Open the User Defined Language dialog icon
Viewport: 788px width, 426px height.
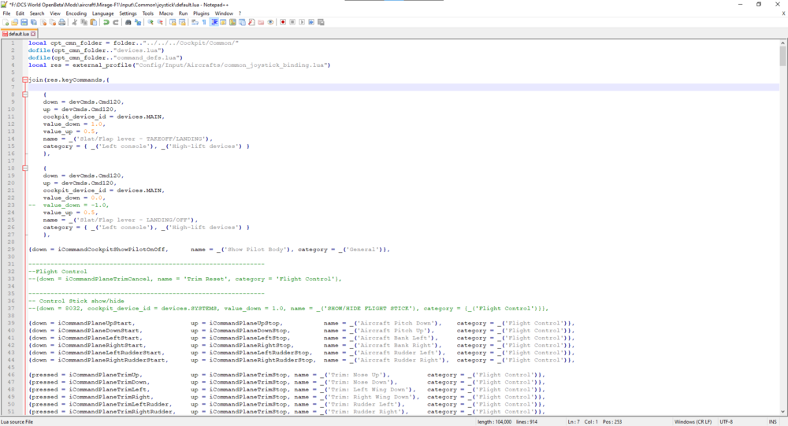223,22
